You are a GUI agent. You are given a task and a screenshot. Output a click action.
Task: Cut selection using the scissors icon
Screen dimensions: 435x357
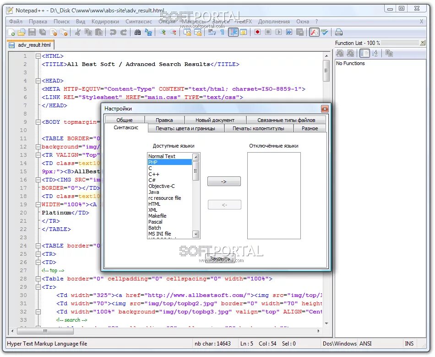[x=78, y=32]
